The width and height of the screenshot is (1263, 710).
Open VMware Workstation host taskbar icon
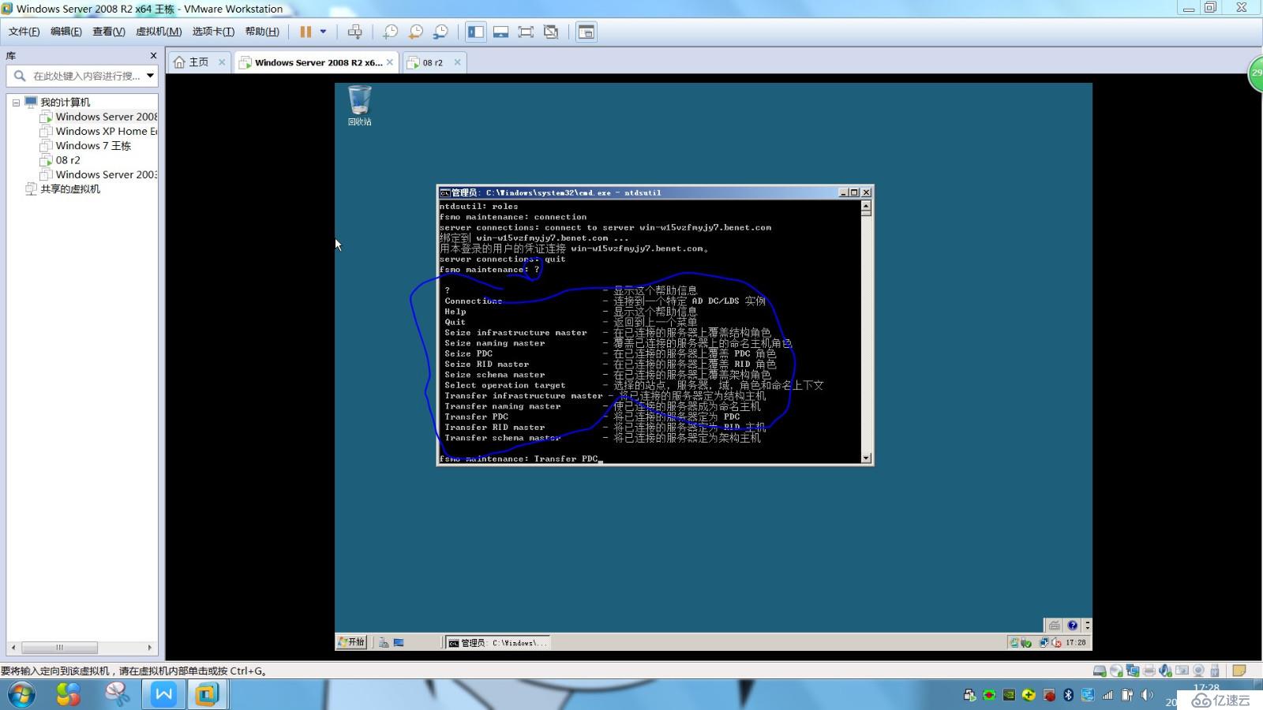[x=208, y=695]
